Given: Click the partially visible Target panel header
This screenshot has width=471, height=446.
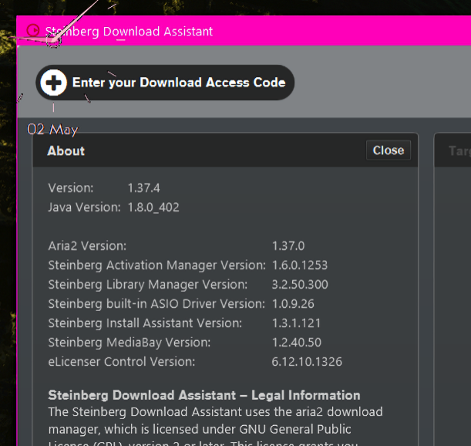Looking at the screenshot, I should (x=459, y=151).
